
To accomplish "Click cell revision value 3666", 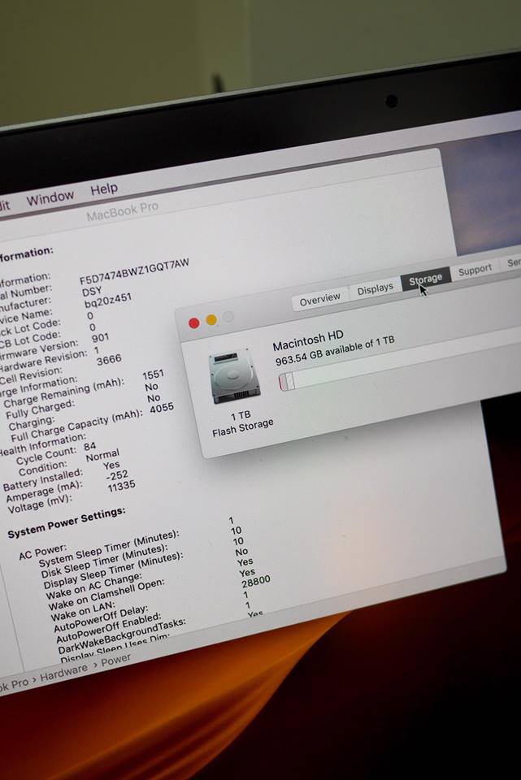I will click(109, 360).
